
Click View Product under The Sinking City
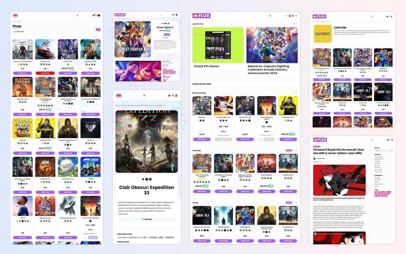click(x=223, y=241)
